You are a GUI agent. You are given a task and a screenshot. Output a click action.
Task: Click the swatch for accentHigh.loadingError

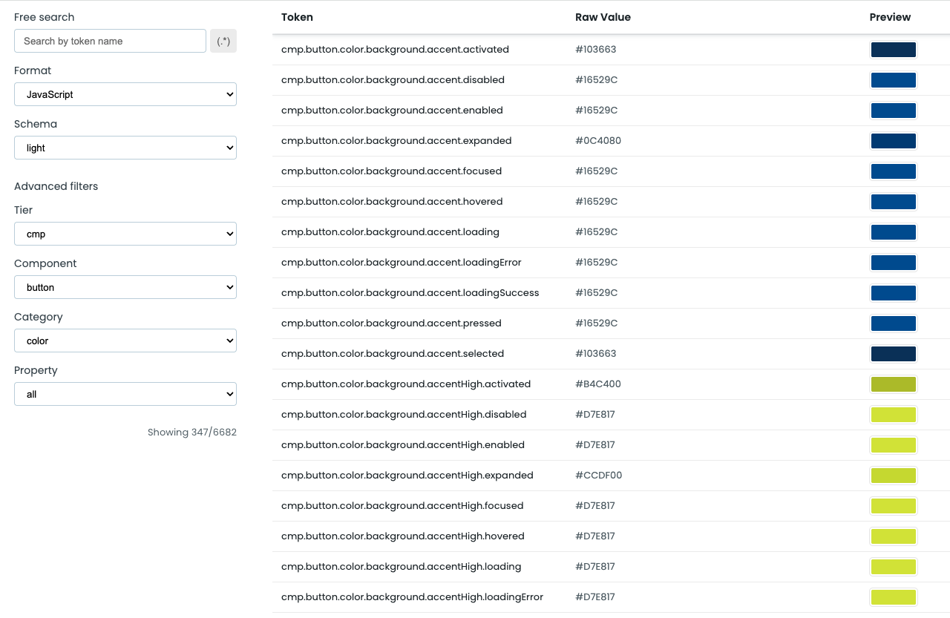(x=893, y=596)
